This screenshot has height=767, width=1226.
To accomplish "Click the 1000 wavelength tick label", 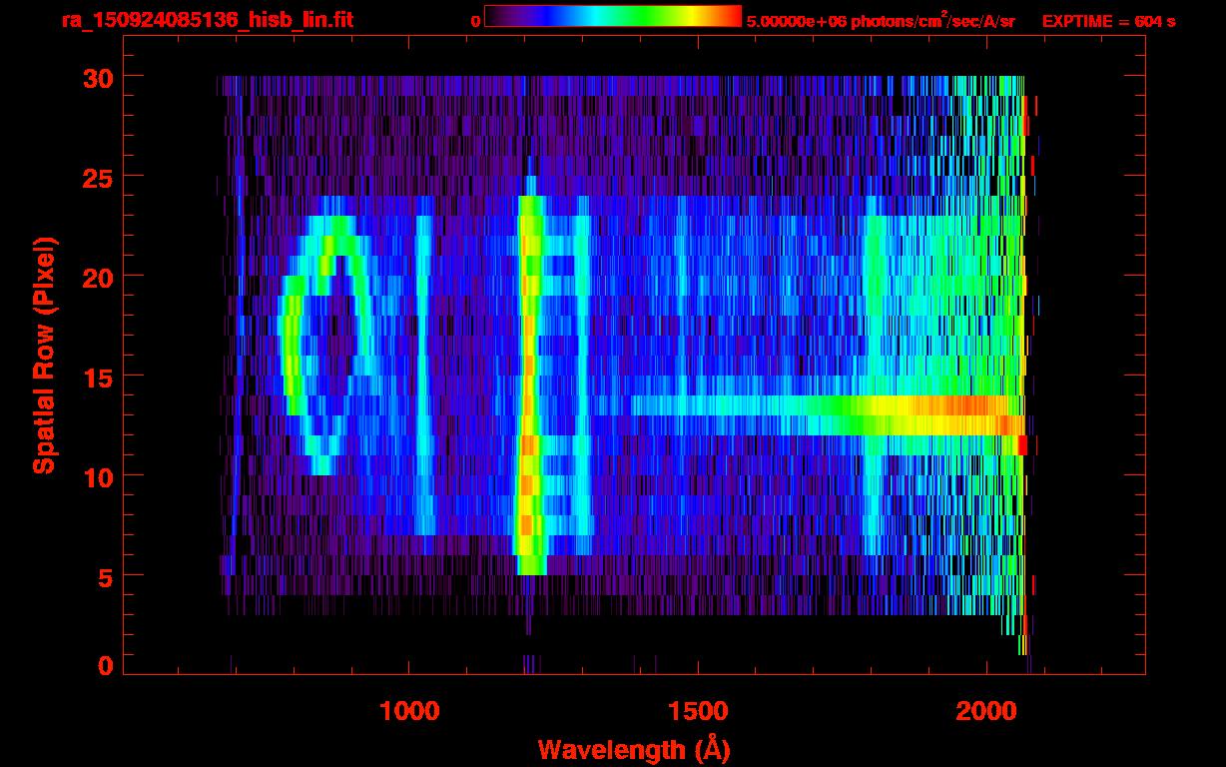I will point(409,711).
